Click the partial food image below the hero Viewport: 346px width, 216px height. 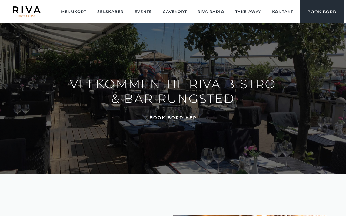250,215
